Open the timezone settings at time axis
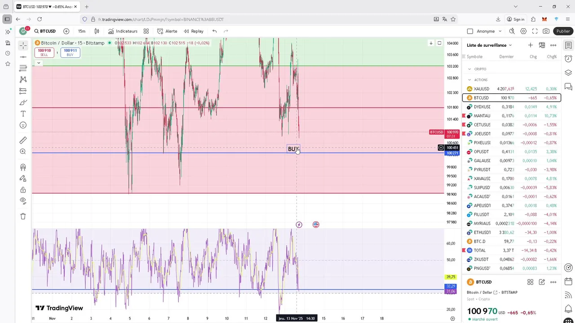Screen dimensions: 575x323 point(452,319)
